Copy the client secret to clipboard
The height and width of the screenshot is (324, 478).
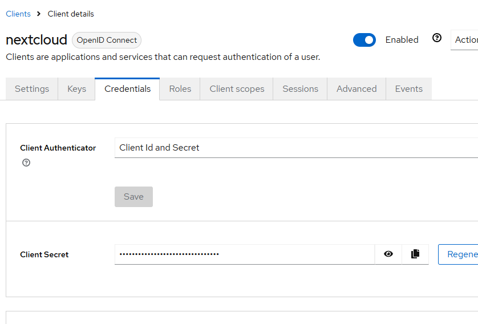415,254
